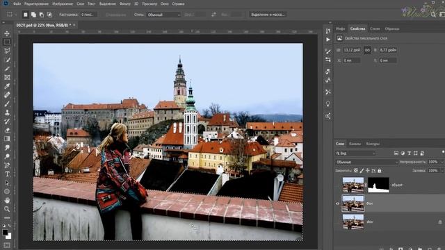
Task: Select the Crop tool
Action: (7, 69)
